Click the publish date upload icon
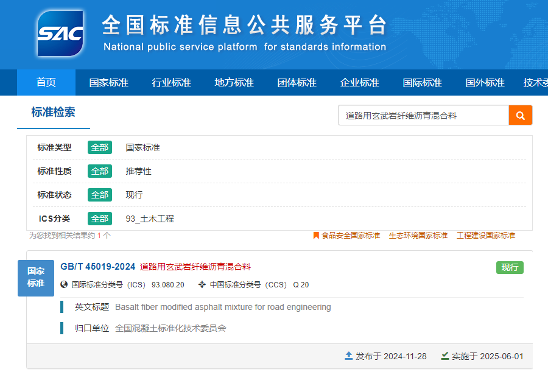This screenshot has height=372, width=548. click(x=349, y=356)
